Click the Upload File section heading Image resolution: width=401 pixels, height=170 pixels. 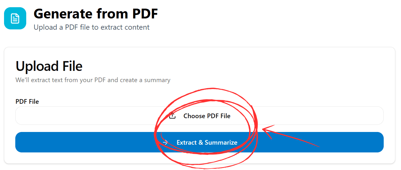pyautogui.click(x=49, y=66)
